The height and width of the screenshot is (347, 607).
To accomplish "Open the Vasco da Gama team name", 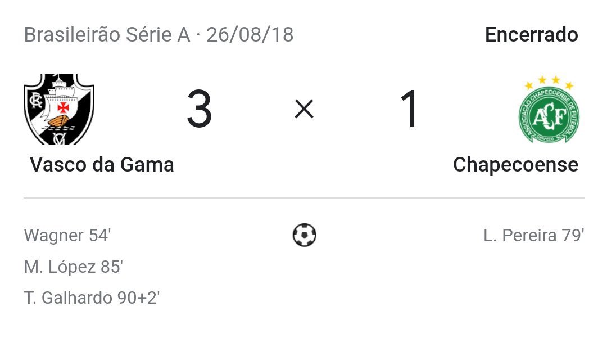I will [x=102, y=165].
